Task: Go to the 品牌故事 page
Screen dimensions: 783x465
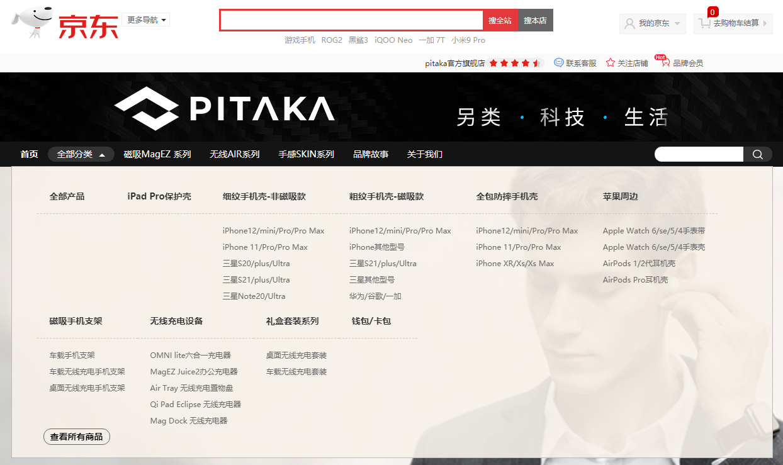Action: coord(371,154)
